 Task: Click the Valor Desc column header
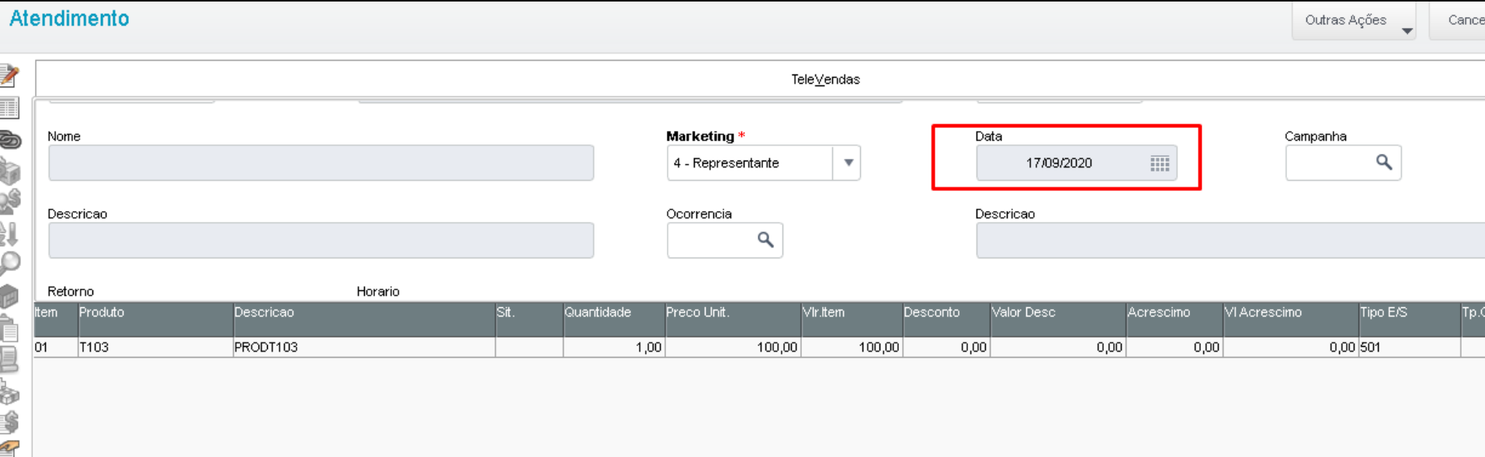(x=1057, y=319)
